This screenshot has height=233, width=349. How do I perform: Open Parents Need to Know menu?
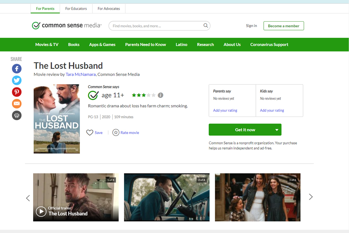tap(146, 45)
